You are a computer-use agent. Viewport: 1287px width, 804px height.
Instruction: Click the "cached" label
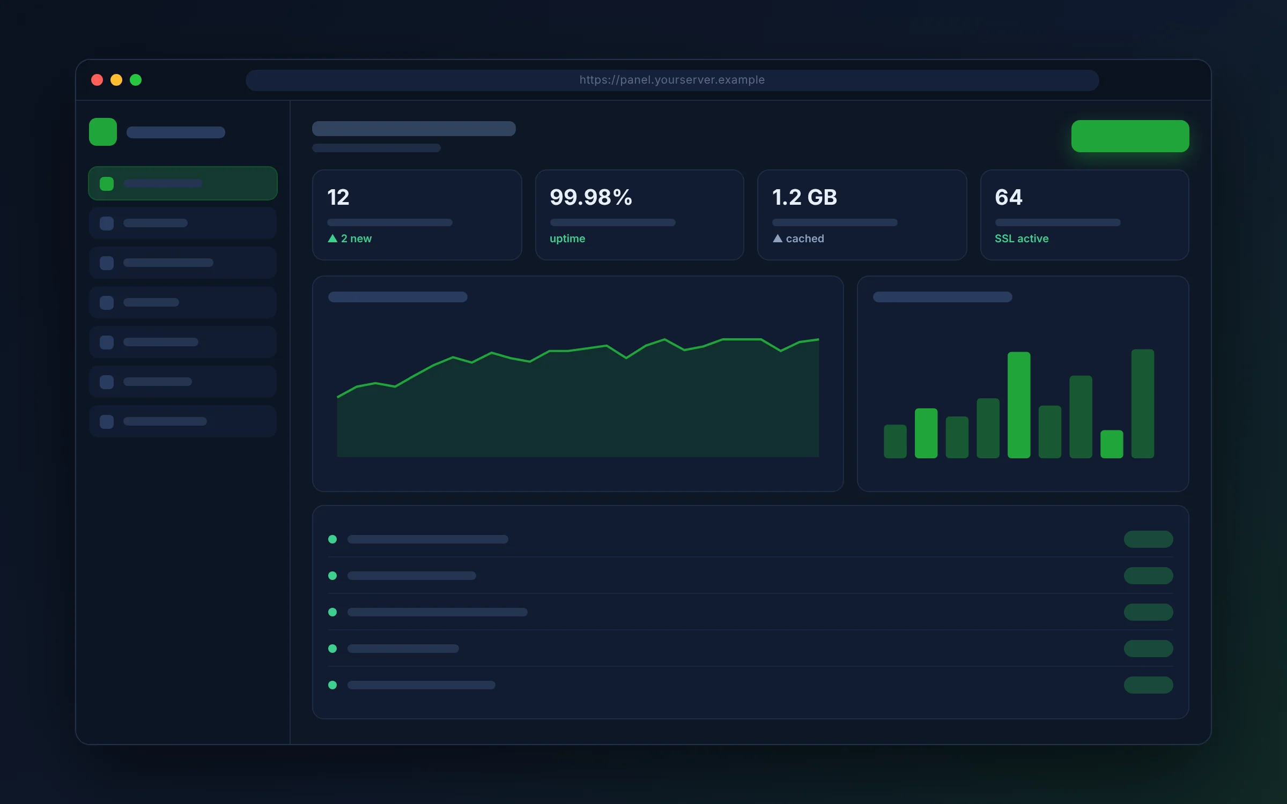point(805,239)
